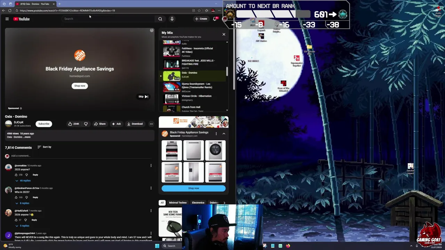This screenshot has height=250, width=445.
Task: Download the video
Action: [135, 124]
